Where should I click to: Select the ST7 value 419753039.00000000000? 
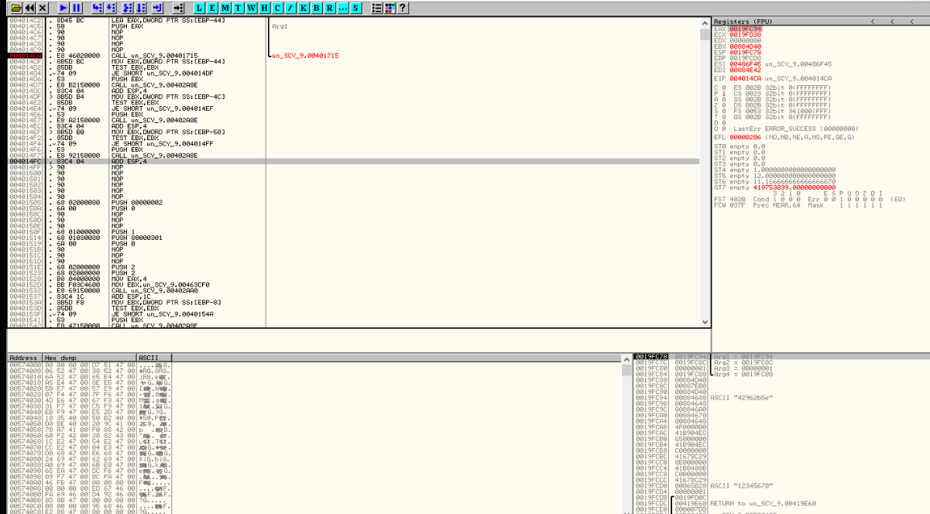pos(794,187)
